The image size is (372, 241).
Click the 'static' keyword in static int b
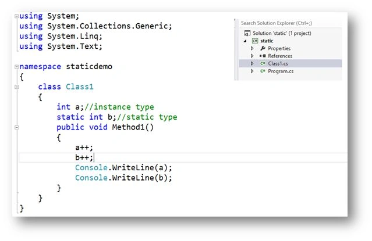pyautogui.click(x=70, y=117)
